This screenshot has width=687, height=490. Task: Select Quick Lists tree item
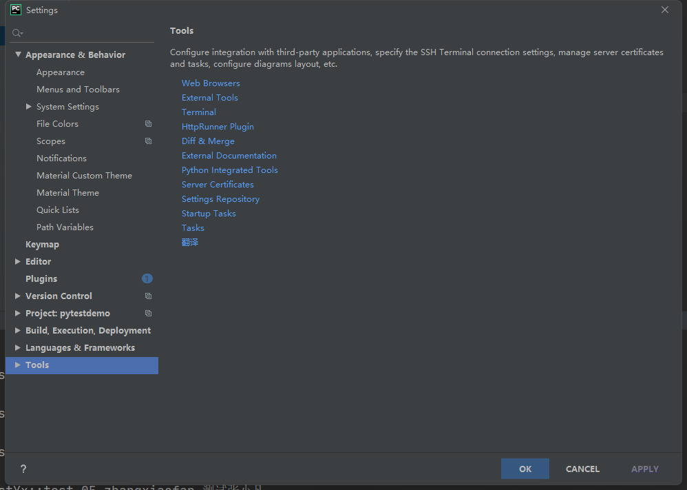pos(58,210)
